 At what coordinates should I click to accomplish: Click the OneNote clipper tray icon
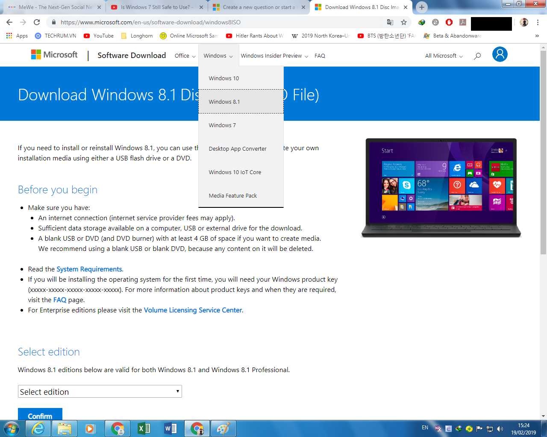(x=438, y=428)
